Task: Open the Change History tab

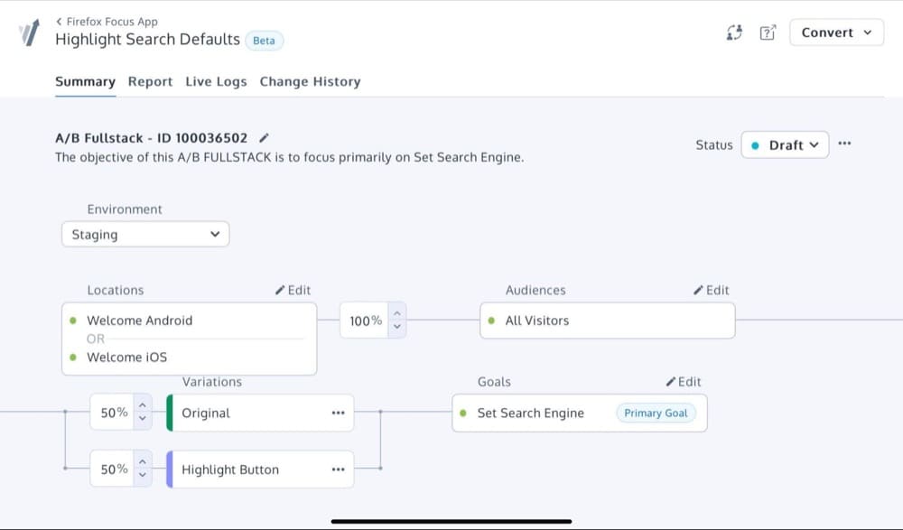Action: tap(310, 82)
